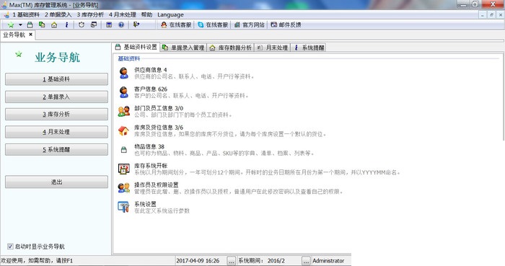Click the house icon on 库存数据分析 tab
Image resolution: width=505 pixels, height=266 pixels.
coord(212,48)
